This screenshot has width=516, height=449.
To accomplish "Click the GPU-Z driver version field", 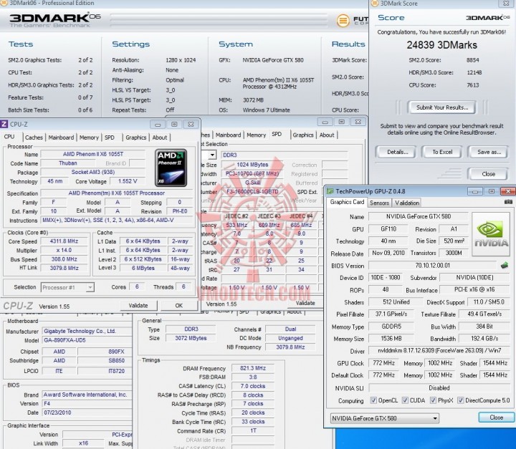I will pos(439,351).
